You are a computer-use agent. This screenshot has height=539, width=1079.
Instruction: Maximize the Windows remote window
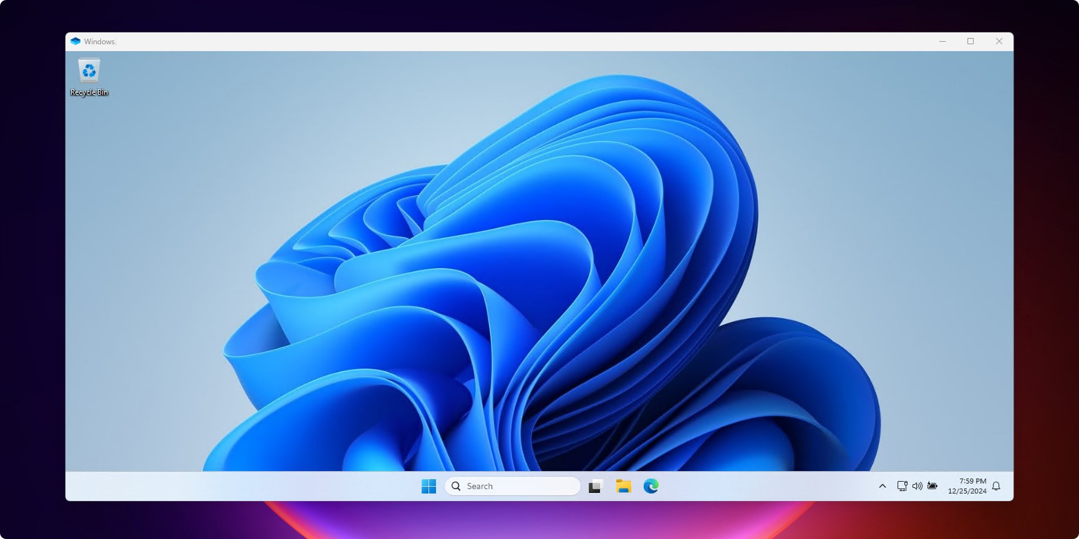tap(970, 41)
